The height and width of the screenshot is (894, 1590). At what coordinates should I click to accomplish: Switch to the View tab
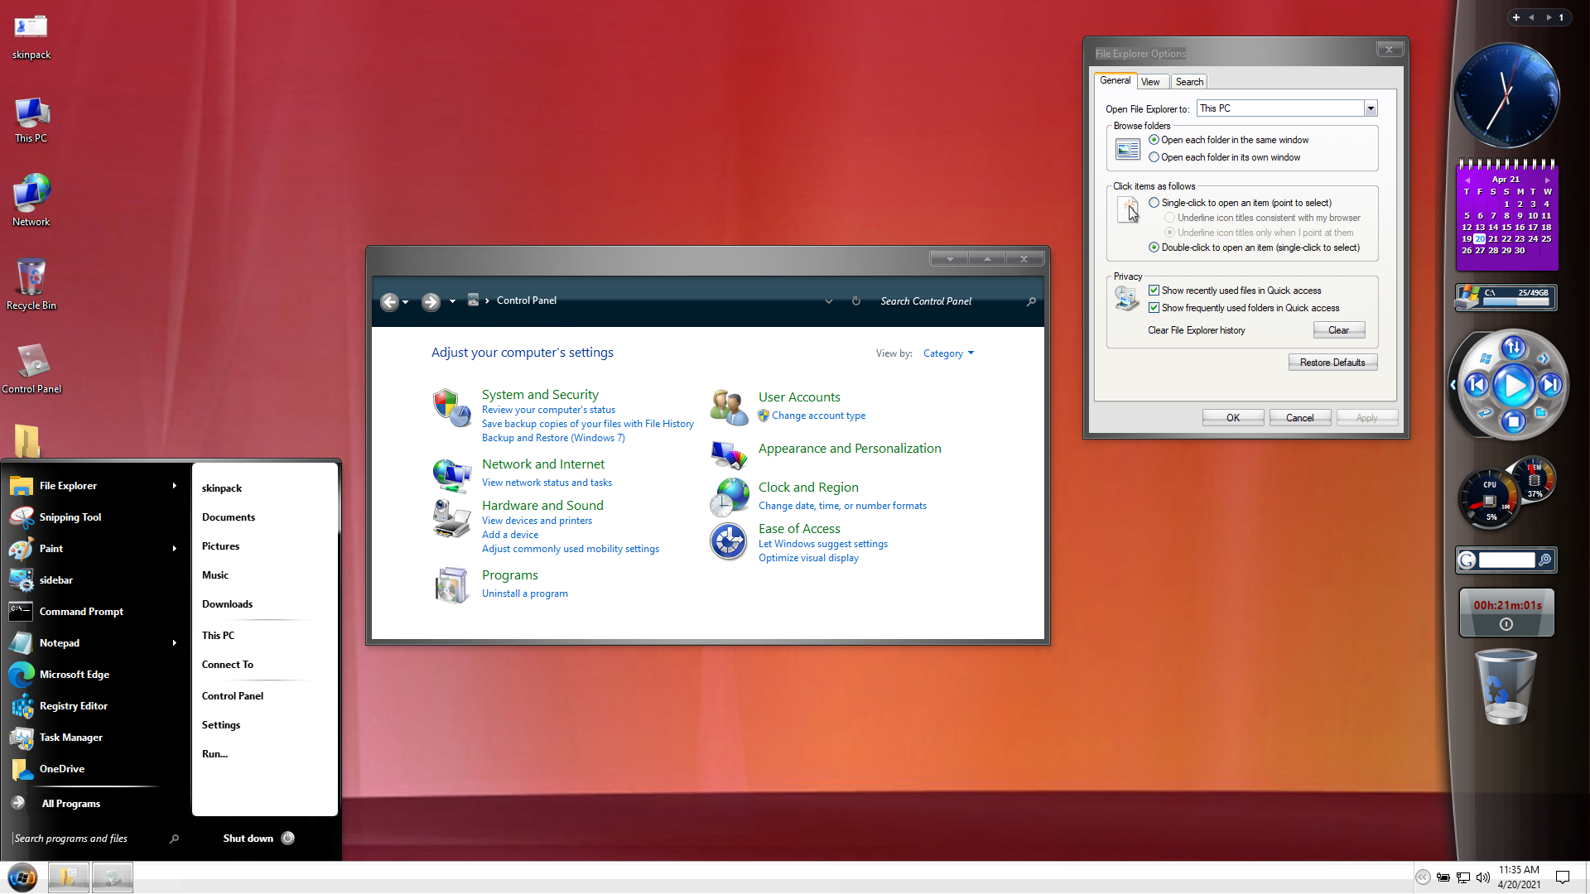pyautogui.click(x=1150, y=82)
